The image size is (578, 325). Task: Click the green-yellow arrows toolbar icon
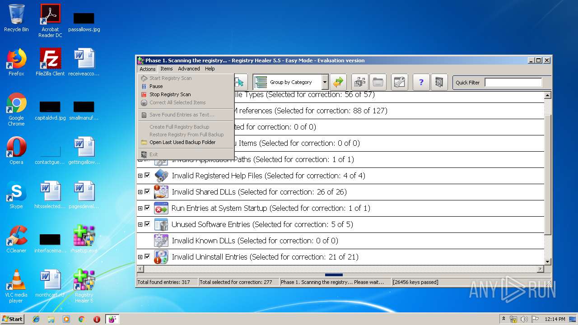point(338,82)
